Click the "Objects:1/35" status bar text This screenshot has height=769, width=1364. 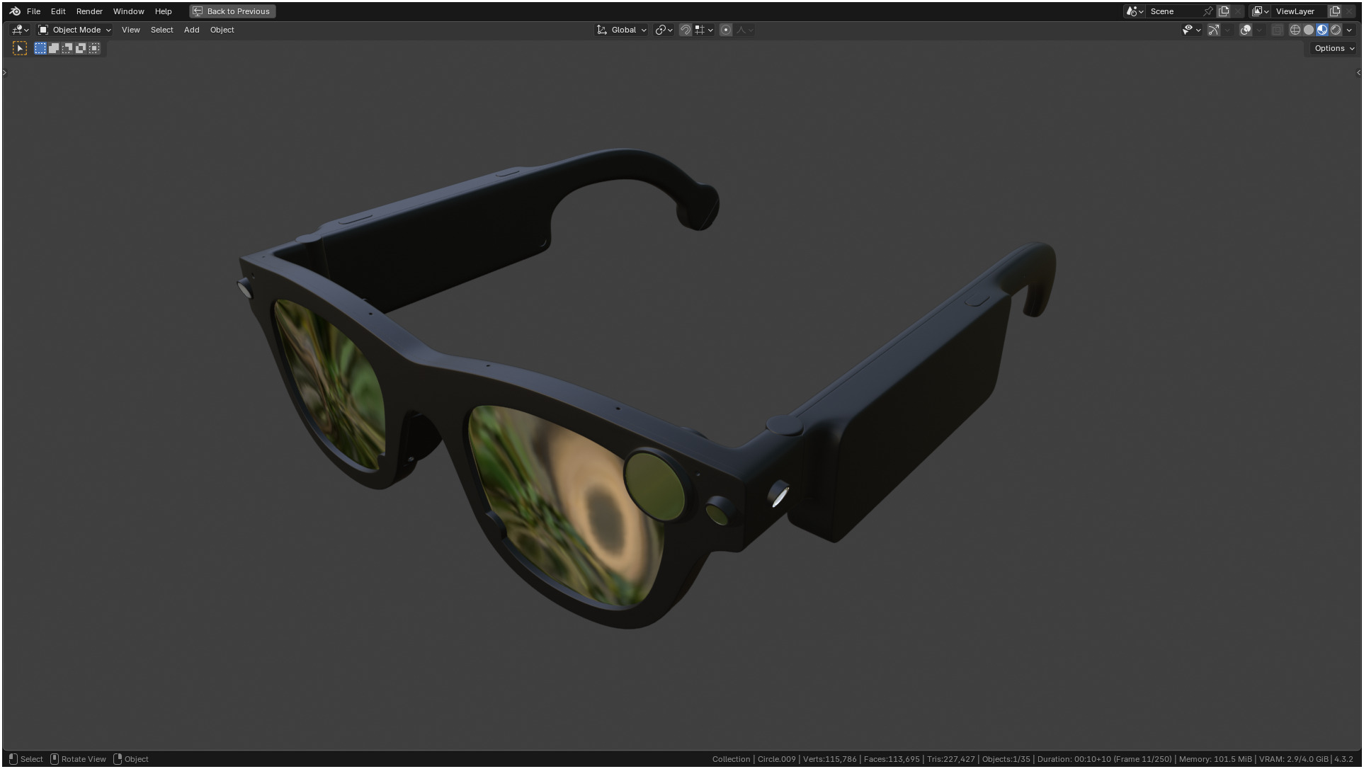(1006, 759)
